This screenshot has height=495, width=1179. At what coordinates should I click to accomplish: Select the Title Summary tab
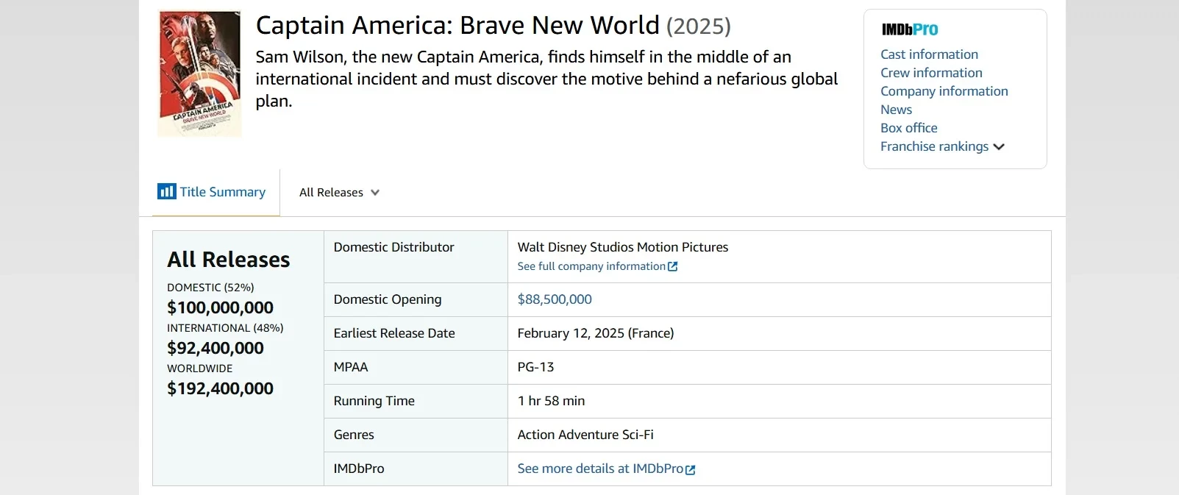(x=222, y=192)
